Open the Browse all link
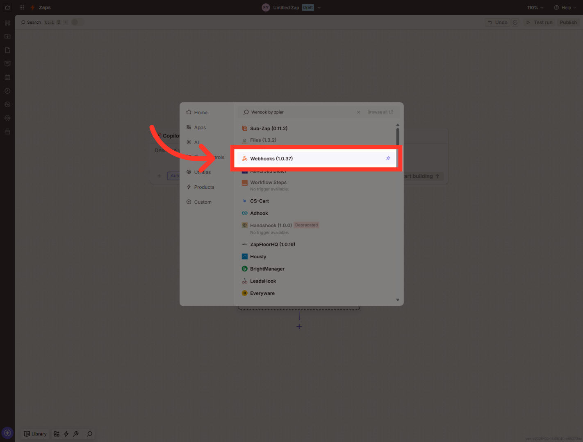 380,112
